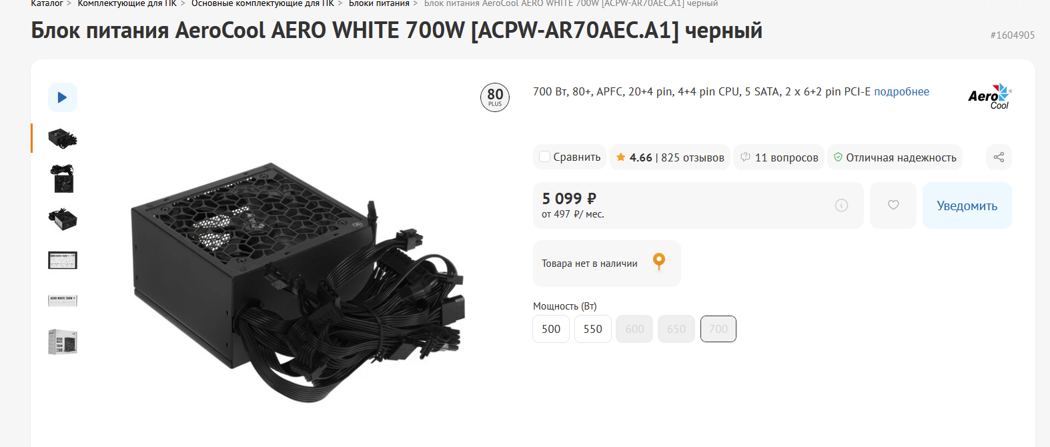Play the product video thumbnail

[x=63, y=97]
